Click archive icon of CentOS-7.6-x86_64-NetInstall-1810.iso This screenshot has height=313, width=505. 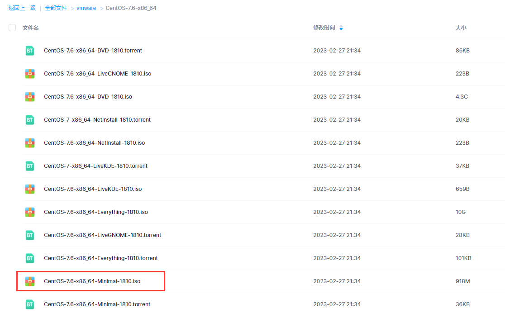tap(30, 143)
